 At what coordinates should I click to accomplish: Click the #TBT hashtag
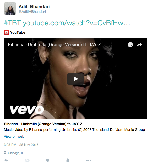click(x=12, y=23)
